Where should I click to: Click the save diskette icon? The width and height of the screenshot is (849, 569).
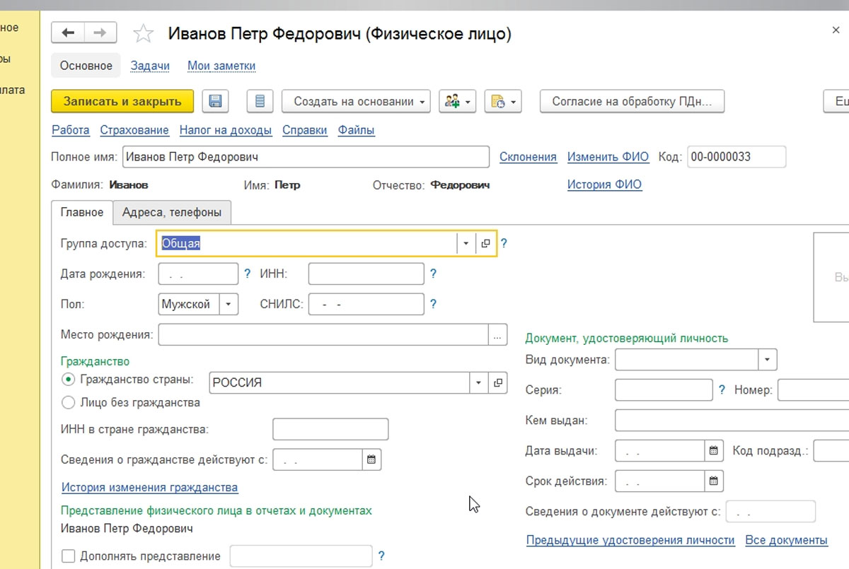(216, 101)
